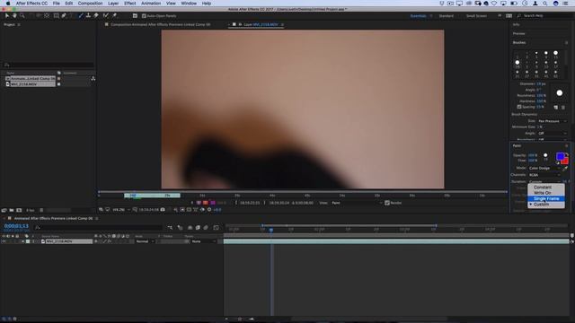Select the Hand tool
Image resolution: width=575 pixels, height=323 pixels.
[14, 16]
